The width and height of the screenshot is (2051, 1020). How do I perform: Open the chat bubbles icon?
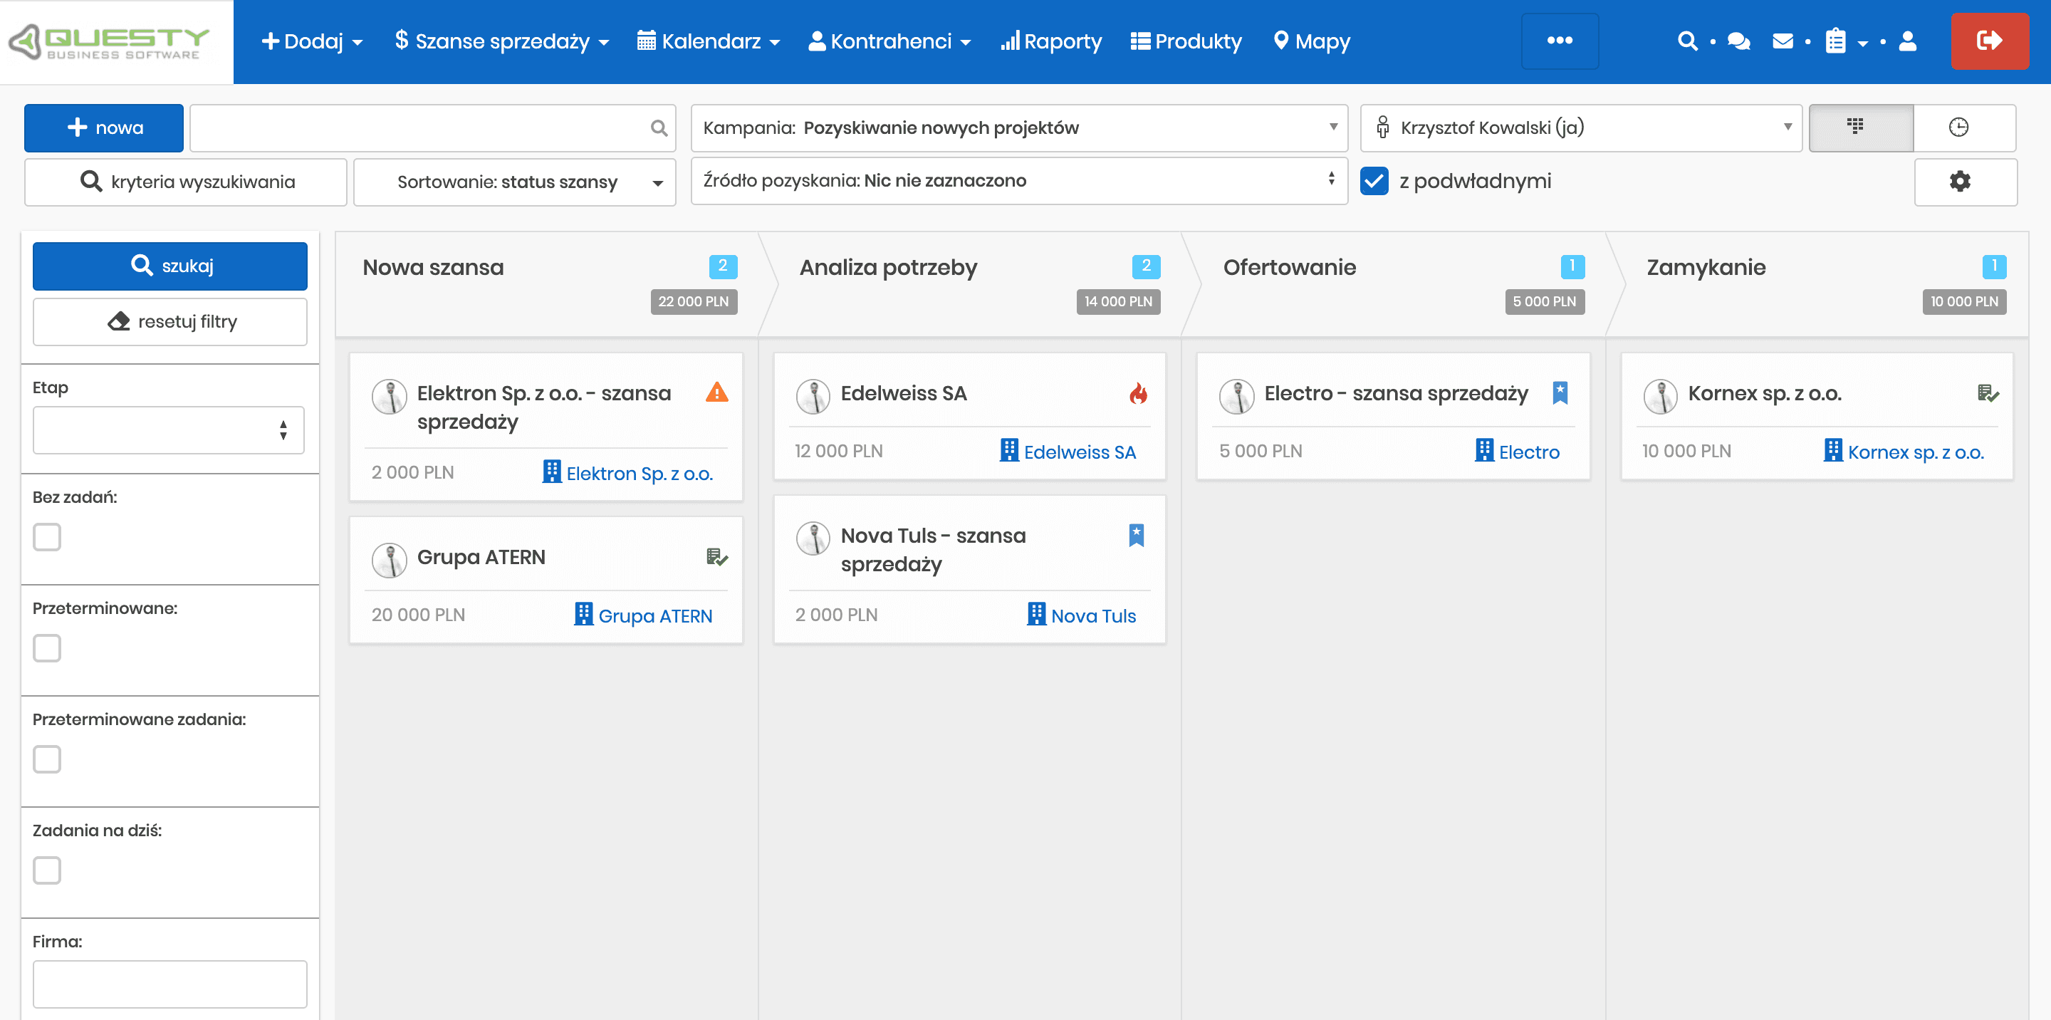click(1738, 41)
